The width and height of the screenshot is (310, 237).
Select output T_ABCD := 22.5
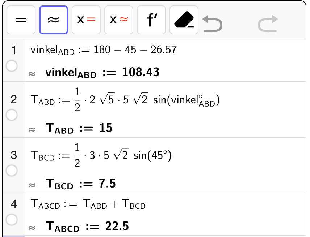[87, 227]
